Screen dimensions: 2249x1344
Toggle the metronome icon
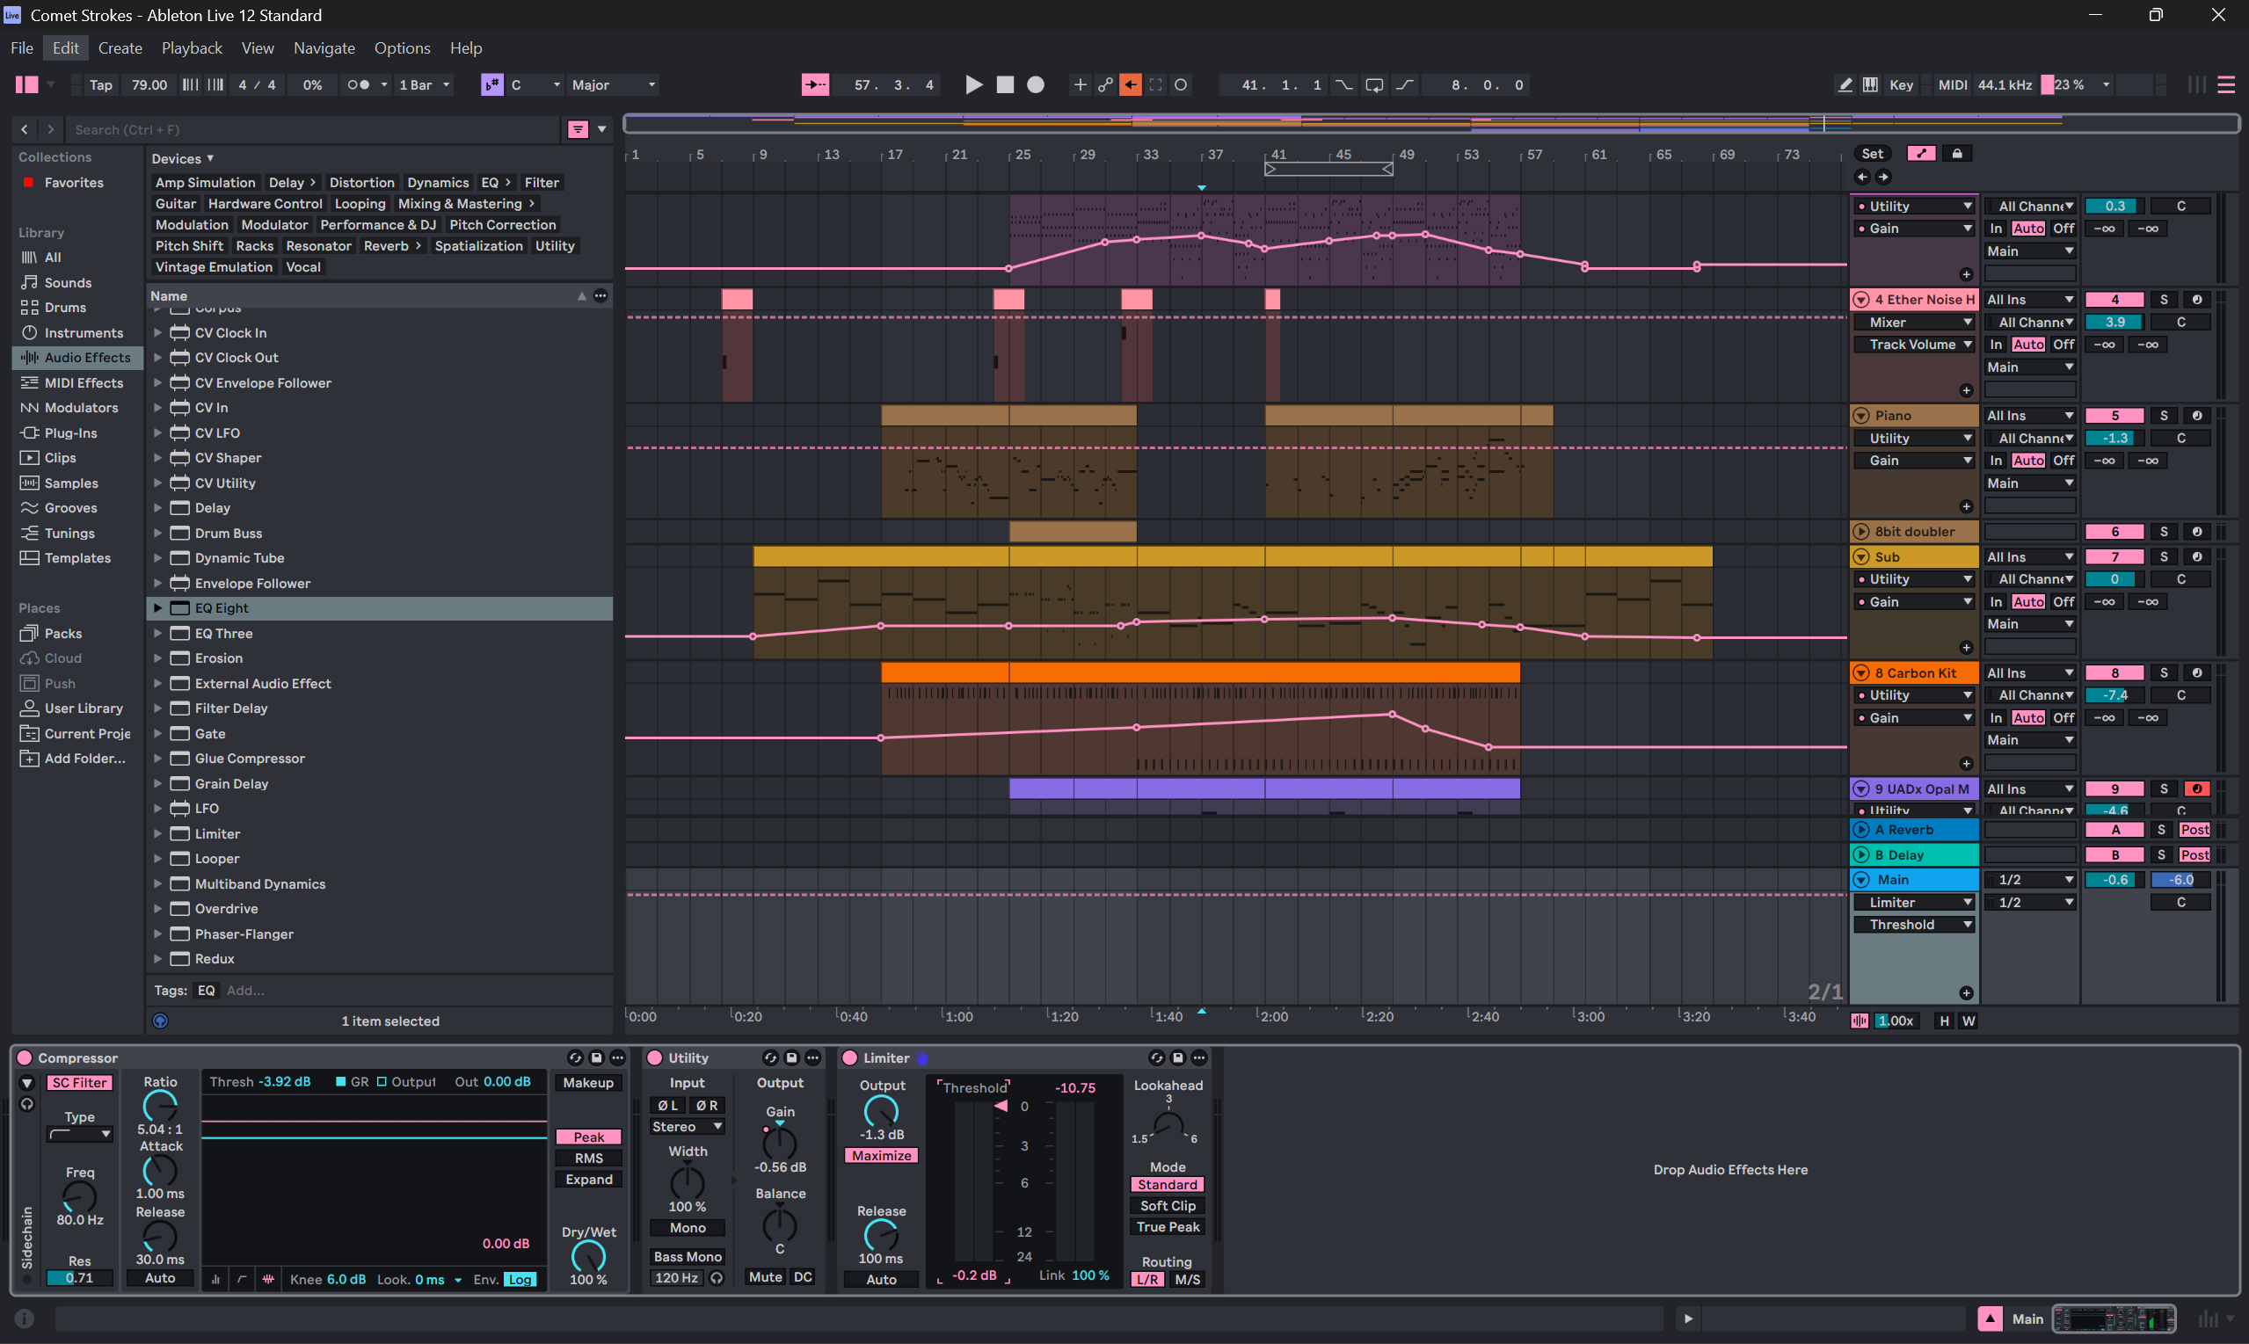(x=358, y=85)
